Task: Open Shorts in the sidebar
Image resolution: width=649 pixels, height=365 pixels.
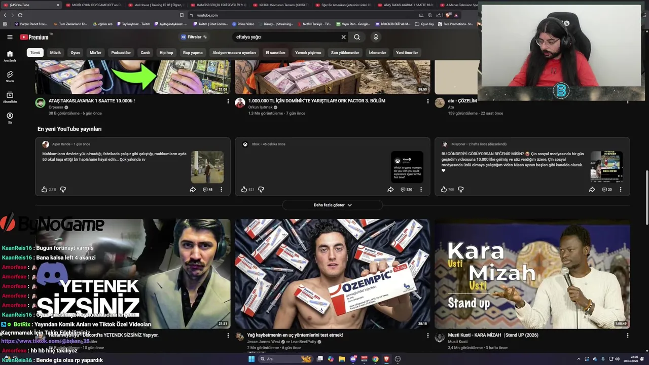Action: click(x=10, y=77)
